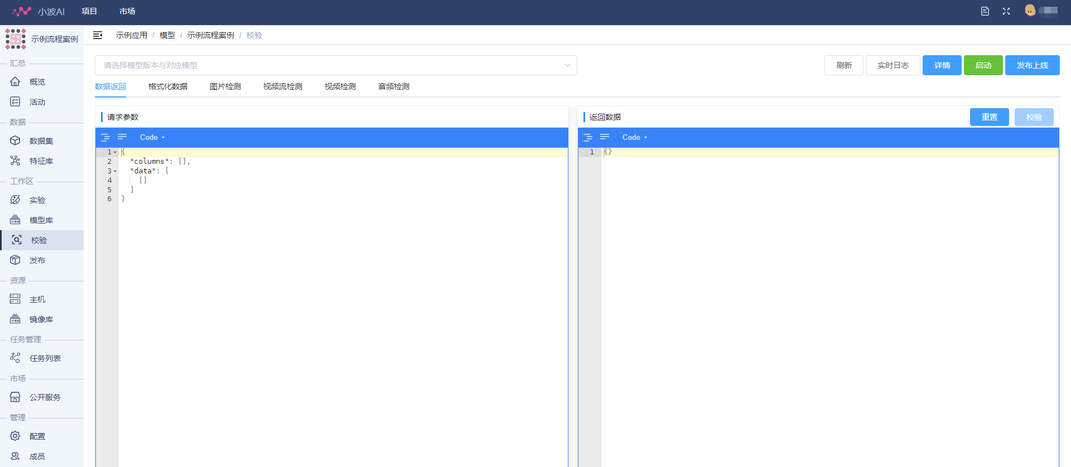Click the 发布上线 button
Screen dimensions: 1071x467
1033,65
